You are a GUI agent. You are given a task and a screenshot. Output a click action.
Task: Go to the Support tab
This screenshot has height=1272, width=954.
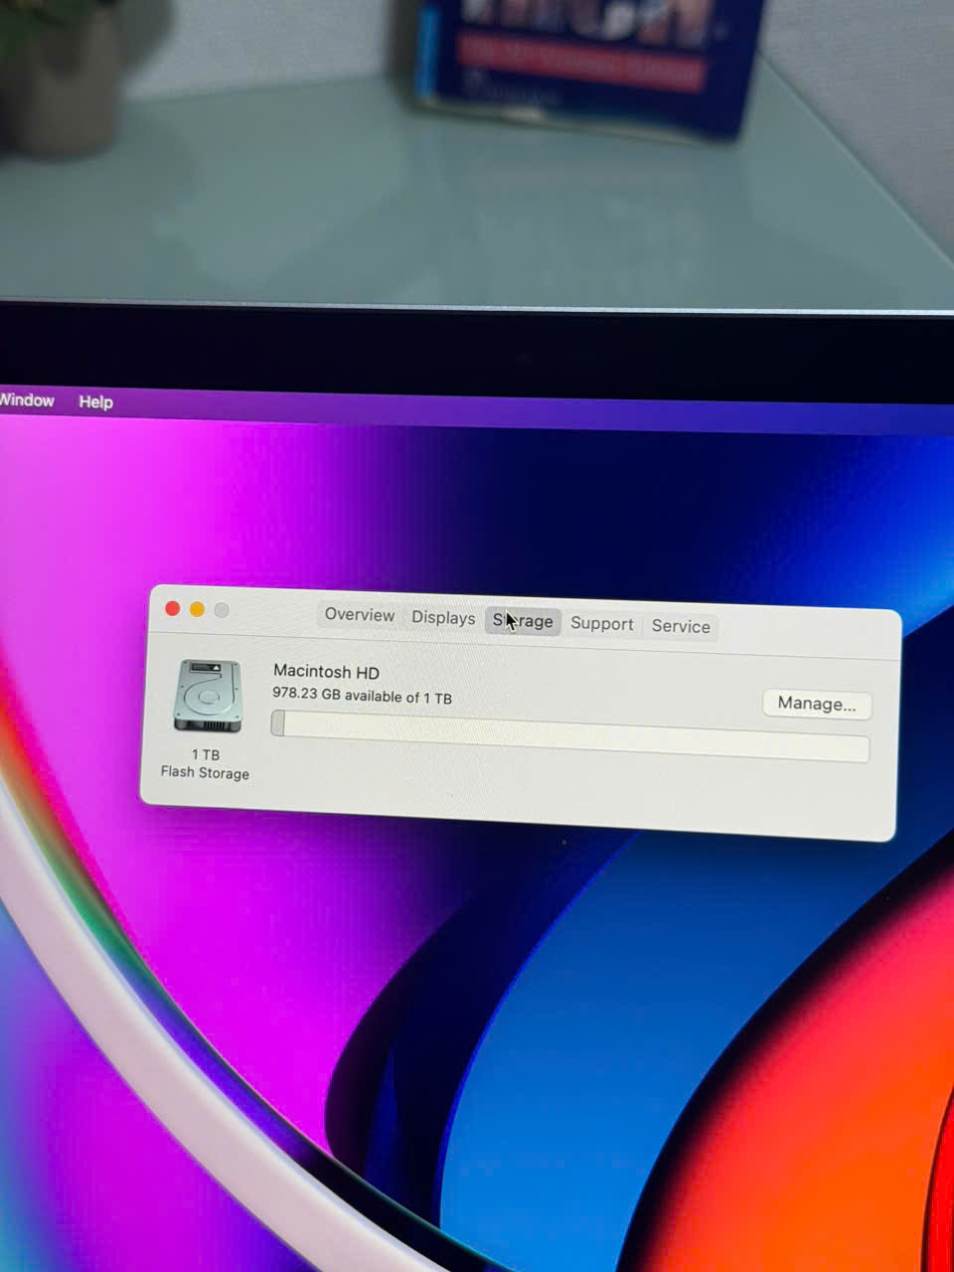(601, 624)
